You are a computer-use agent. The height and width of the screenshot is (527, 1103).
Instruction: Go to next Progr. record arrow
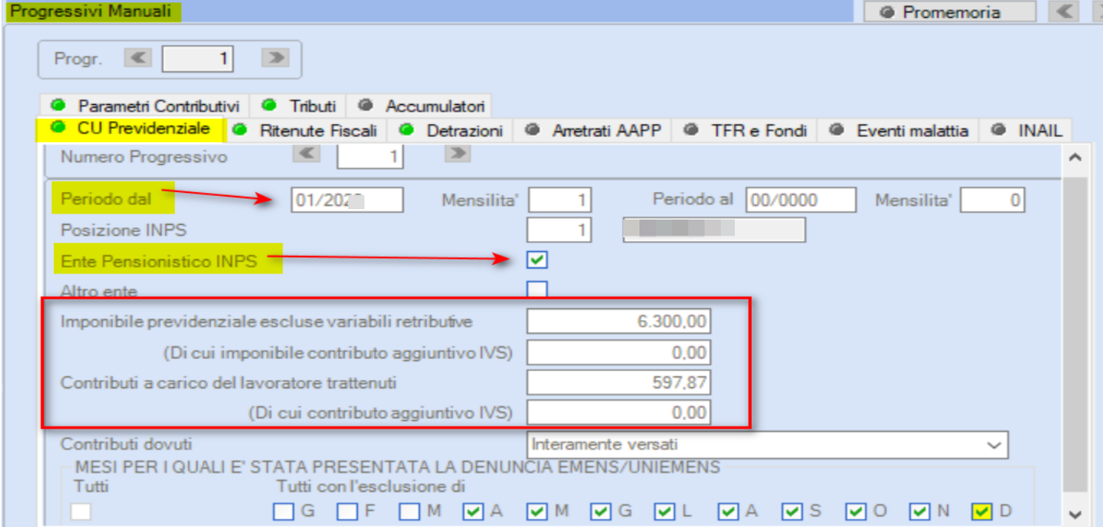[x=275, y=58]
